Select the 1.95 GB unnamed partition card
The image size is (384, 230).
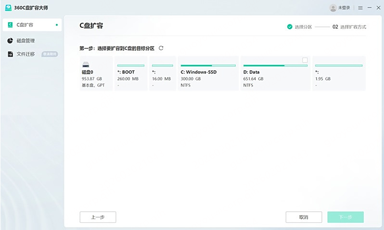tap(339, 73)
